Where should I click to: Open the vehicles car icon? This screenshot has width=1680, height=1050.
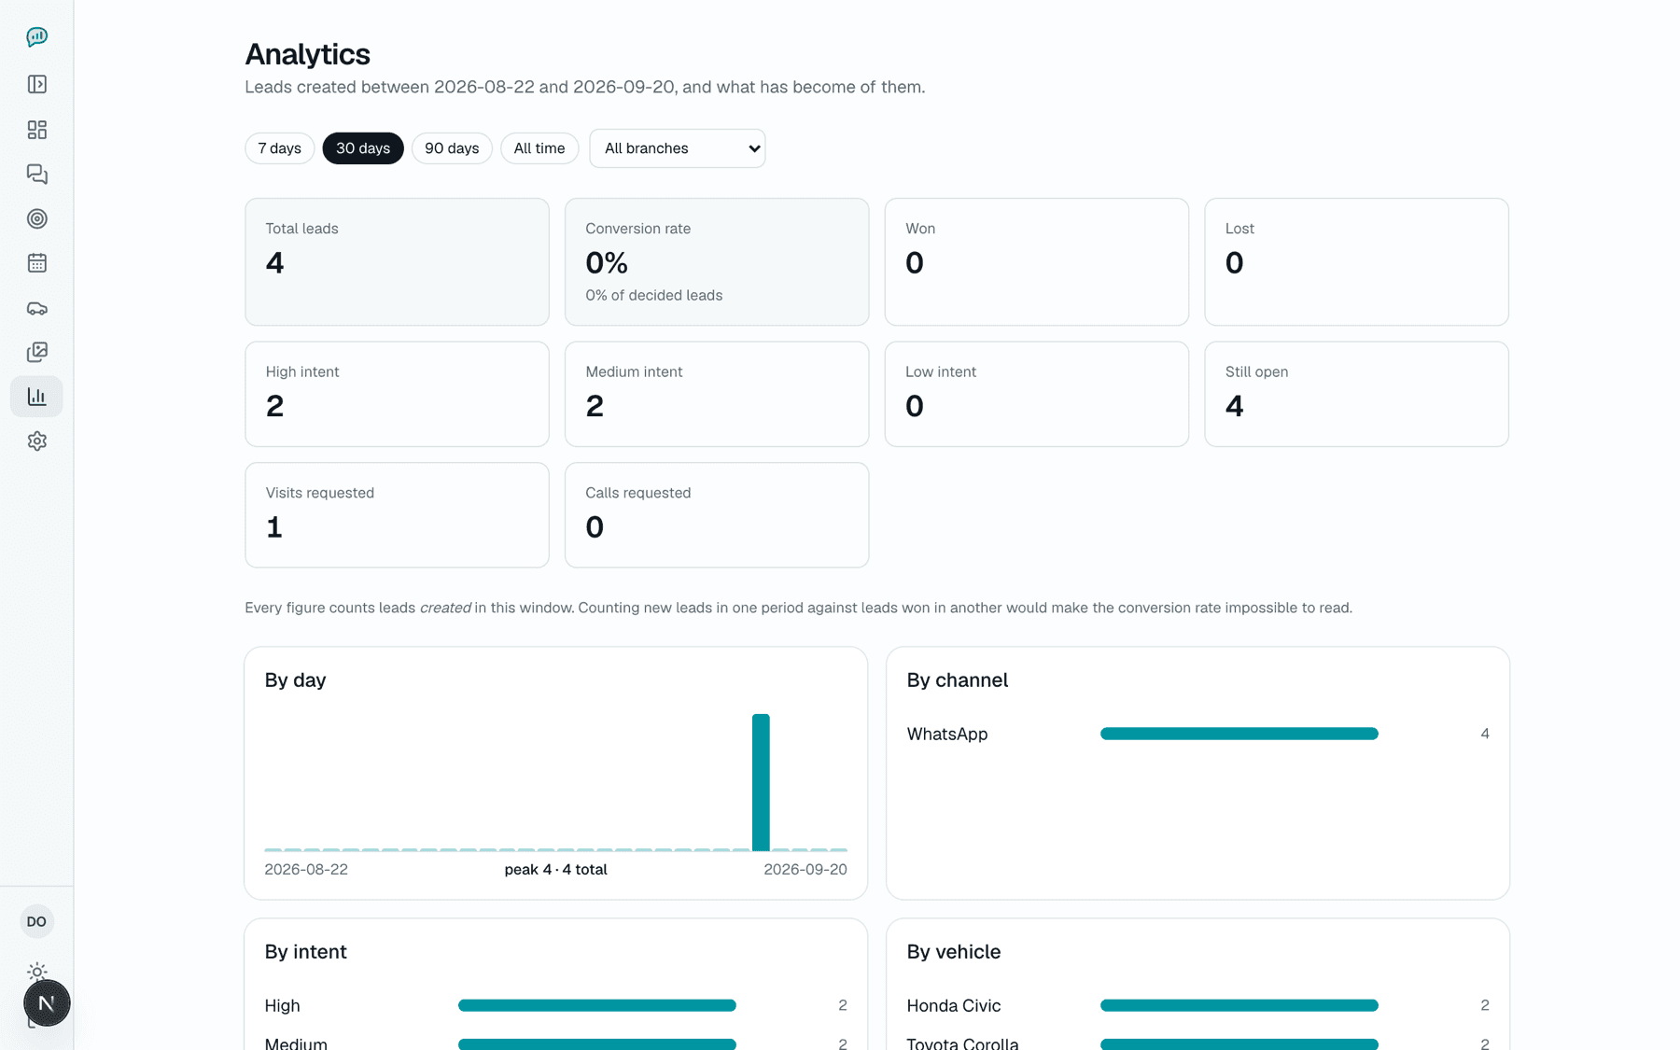point(36,308)
